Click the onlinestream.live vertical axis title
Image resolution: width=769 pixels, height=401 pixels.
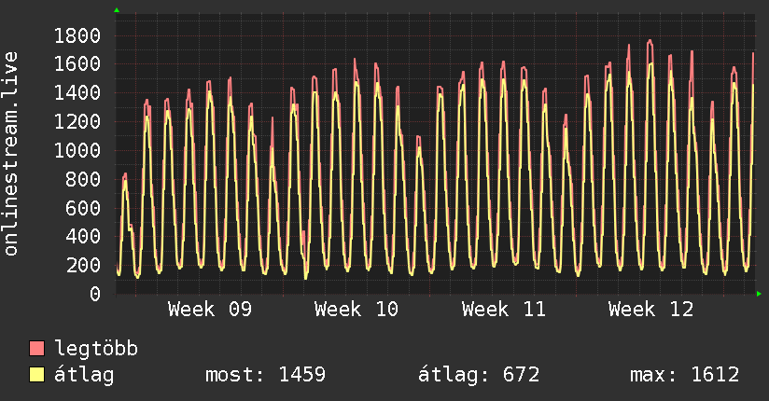tap(11, 154)
